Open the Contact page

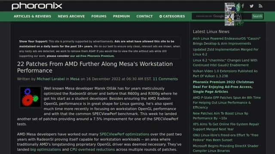[x=144, y=16]
